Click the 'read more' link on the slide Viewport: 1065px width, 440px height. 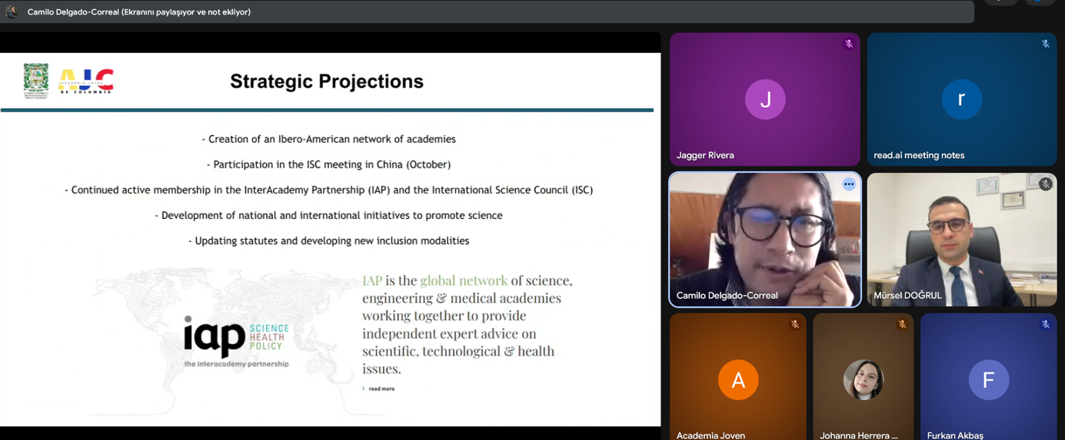click(381, 389)
